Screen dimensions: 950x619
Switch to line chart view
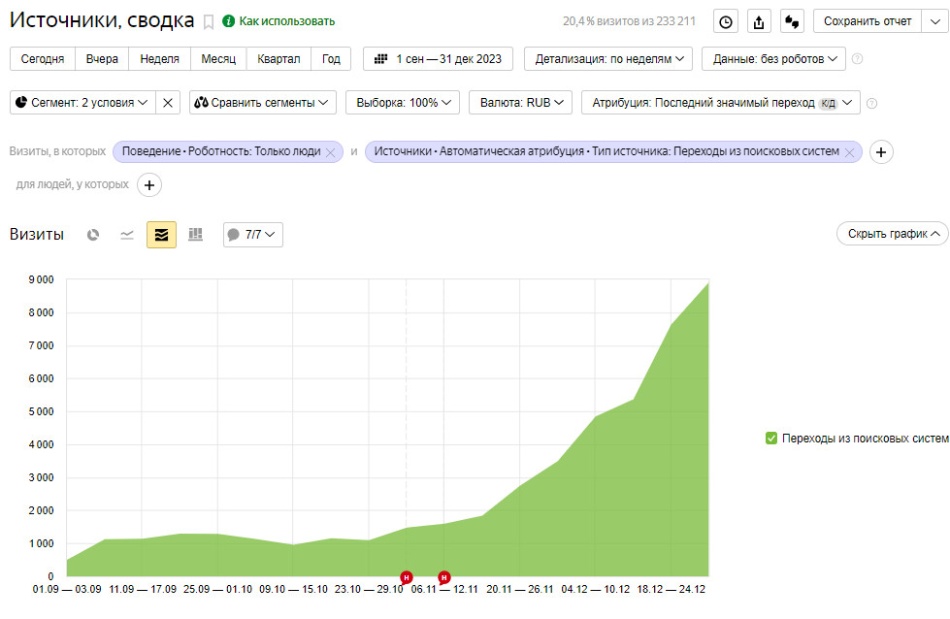pos(126,235)
